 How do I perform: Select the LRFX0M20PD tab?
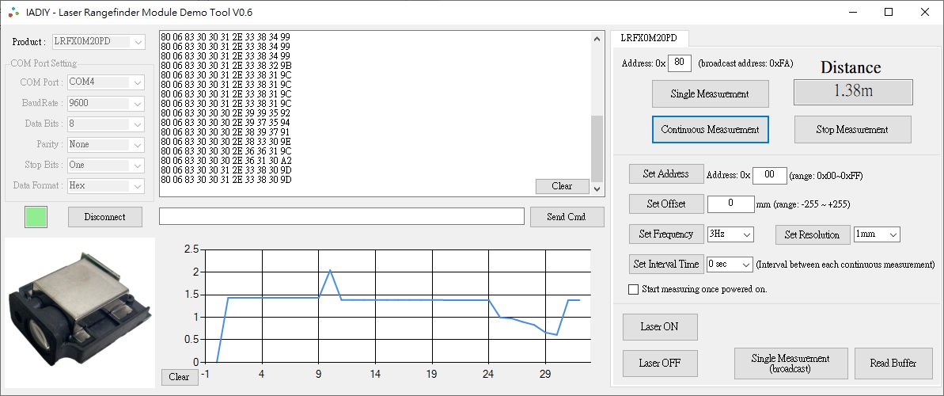click(x=648, y=38)
